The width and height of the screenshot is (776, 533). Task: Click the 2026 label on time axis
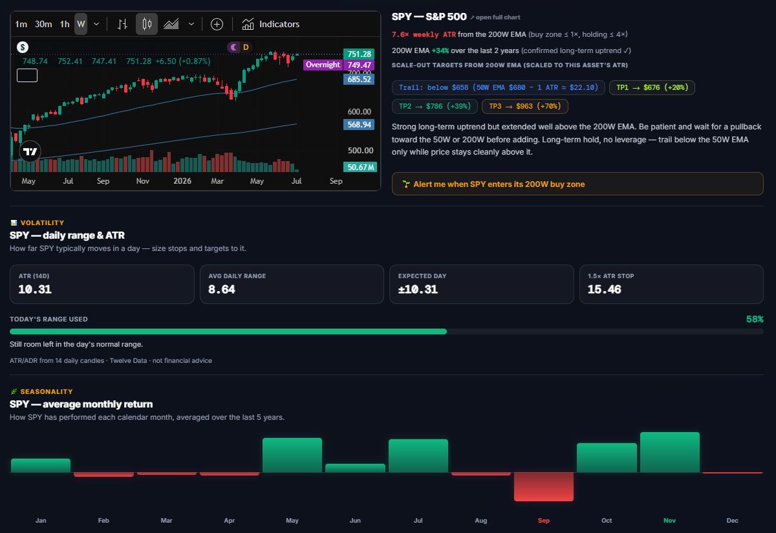point(182,181)
